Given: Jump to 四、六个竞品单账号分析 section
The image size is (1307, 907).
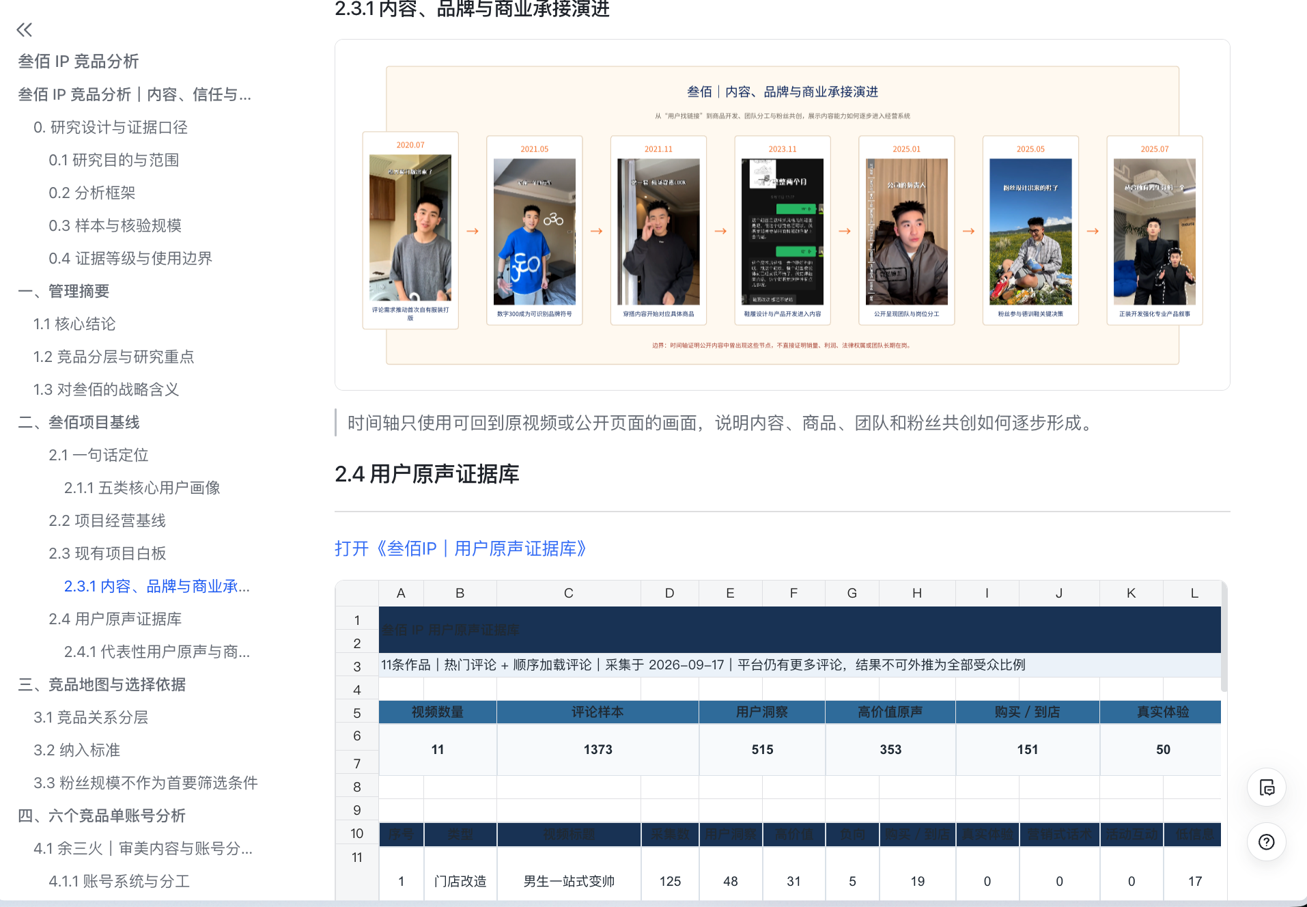Looking at the screenshot, I should pos(102,815).
